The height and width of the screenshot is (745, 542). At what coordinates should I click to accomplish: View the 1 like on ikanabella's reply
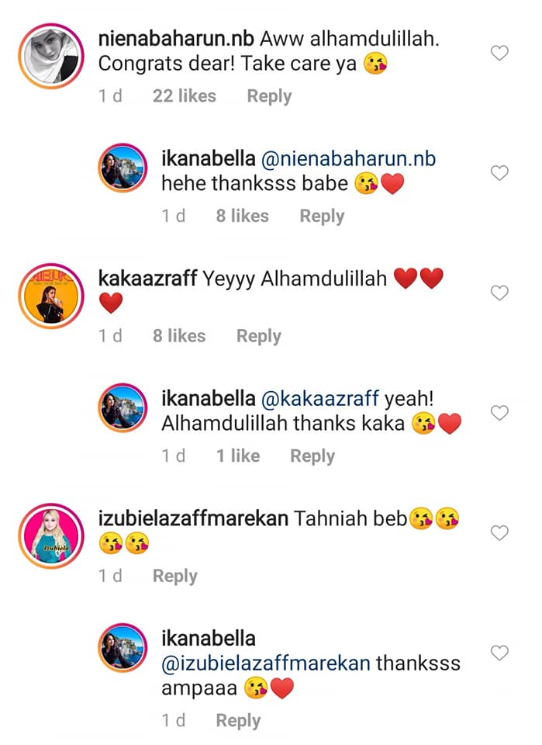pos(238,456)
